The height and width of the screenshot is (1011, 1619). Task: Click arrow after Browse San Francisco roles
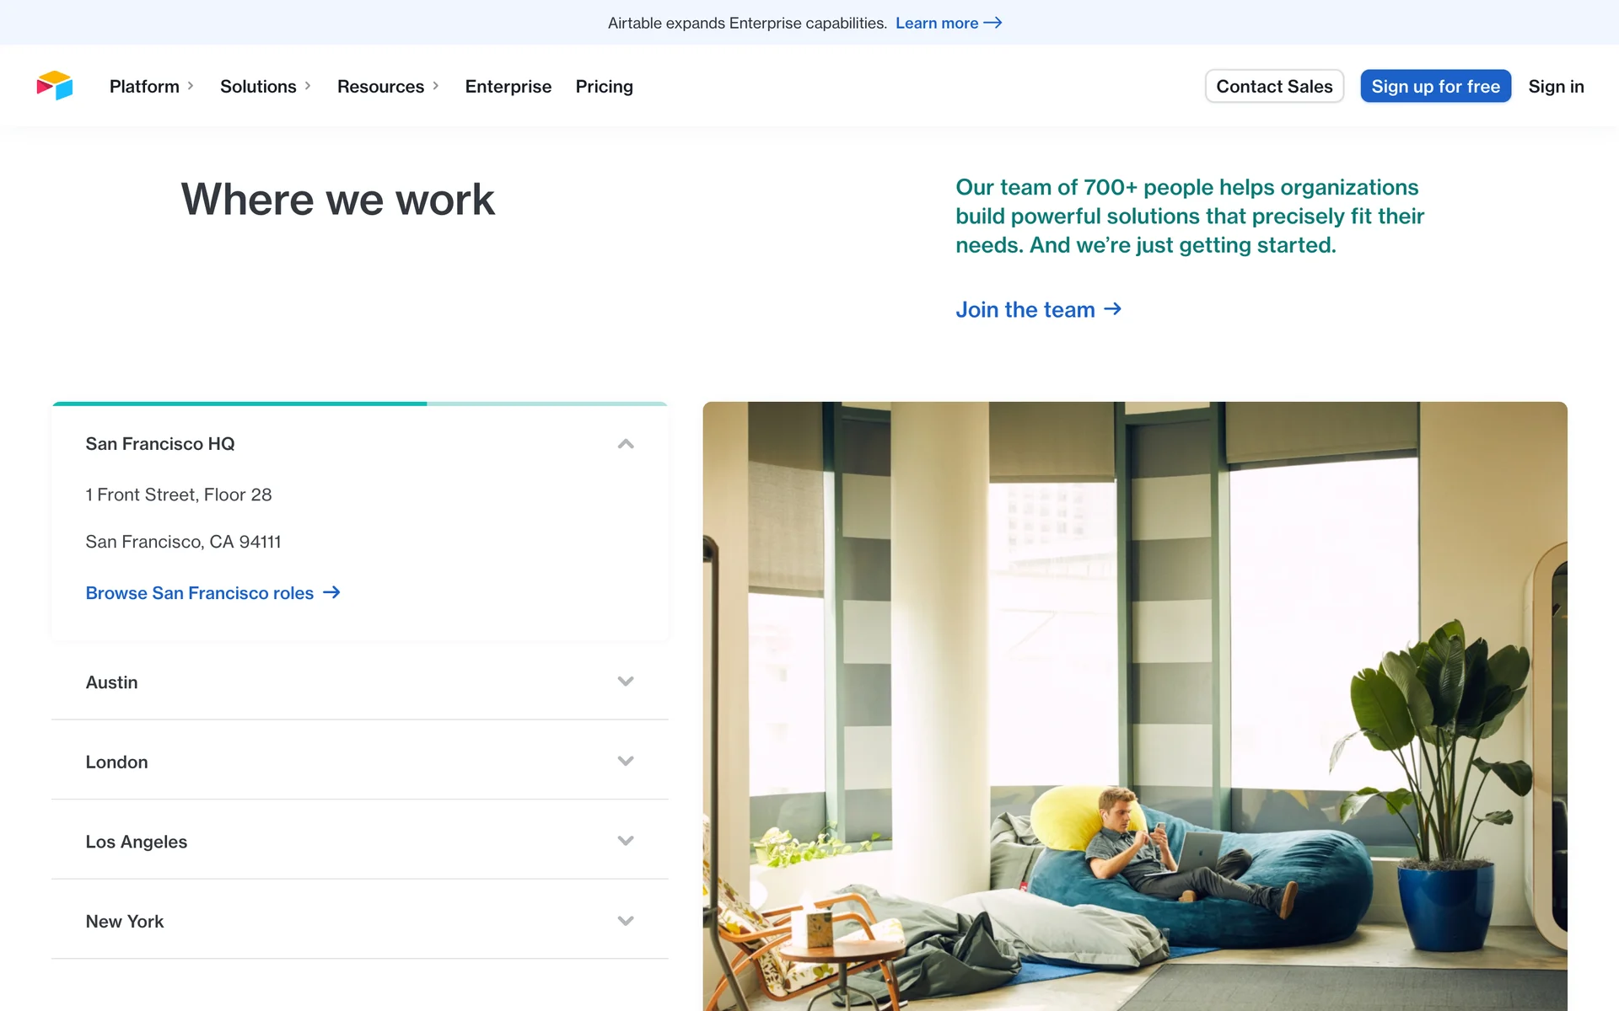point(331,593)
